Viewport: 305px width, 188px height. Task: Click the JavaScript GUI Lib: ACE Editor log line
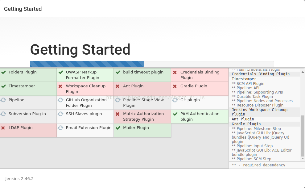coord(262,152)
